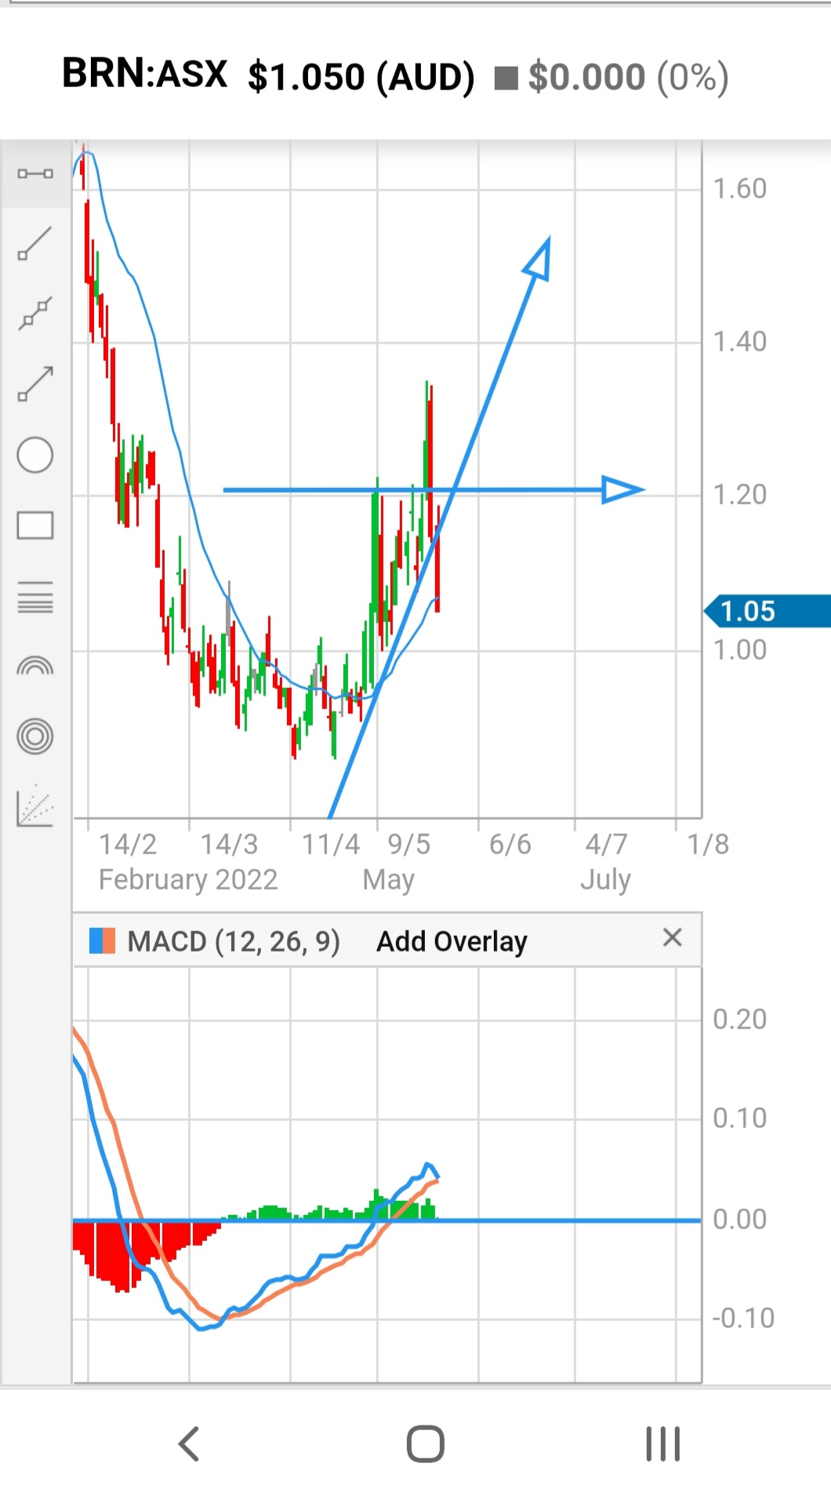
Task: Click the 0.00 MACD zero-line axis label
Action: click(x=739, y=1220)
